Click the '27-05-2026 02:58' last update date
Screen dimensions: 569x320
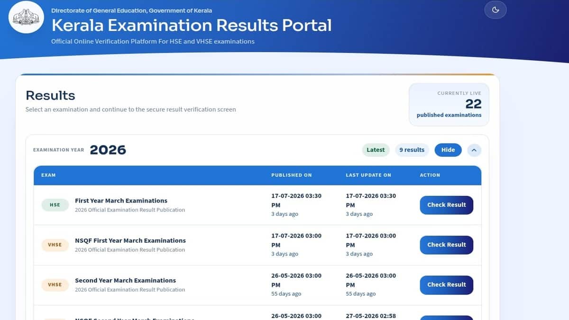point(371,316)
